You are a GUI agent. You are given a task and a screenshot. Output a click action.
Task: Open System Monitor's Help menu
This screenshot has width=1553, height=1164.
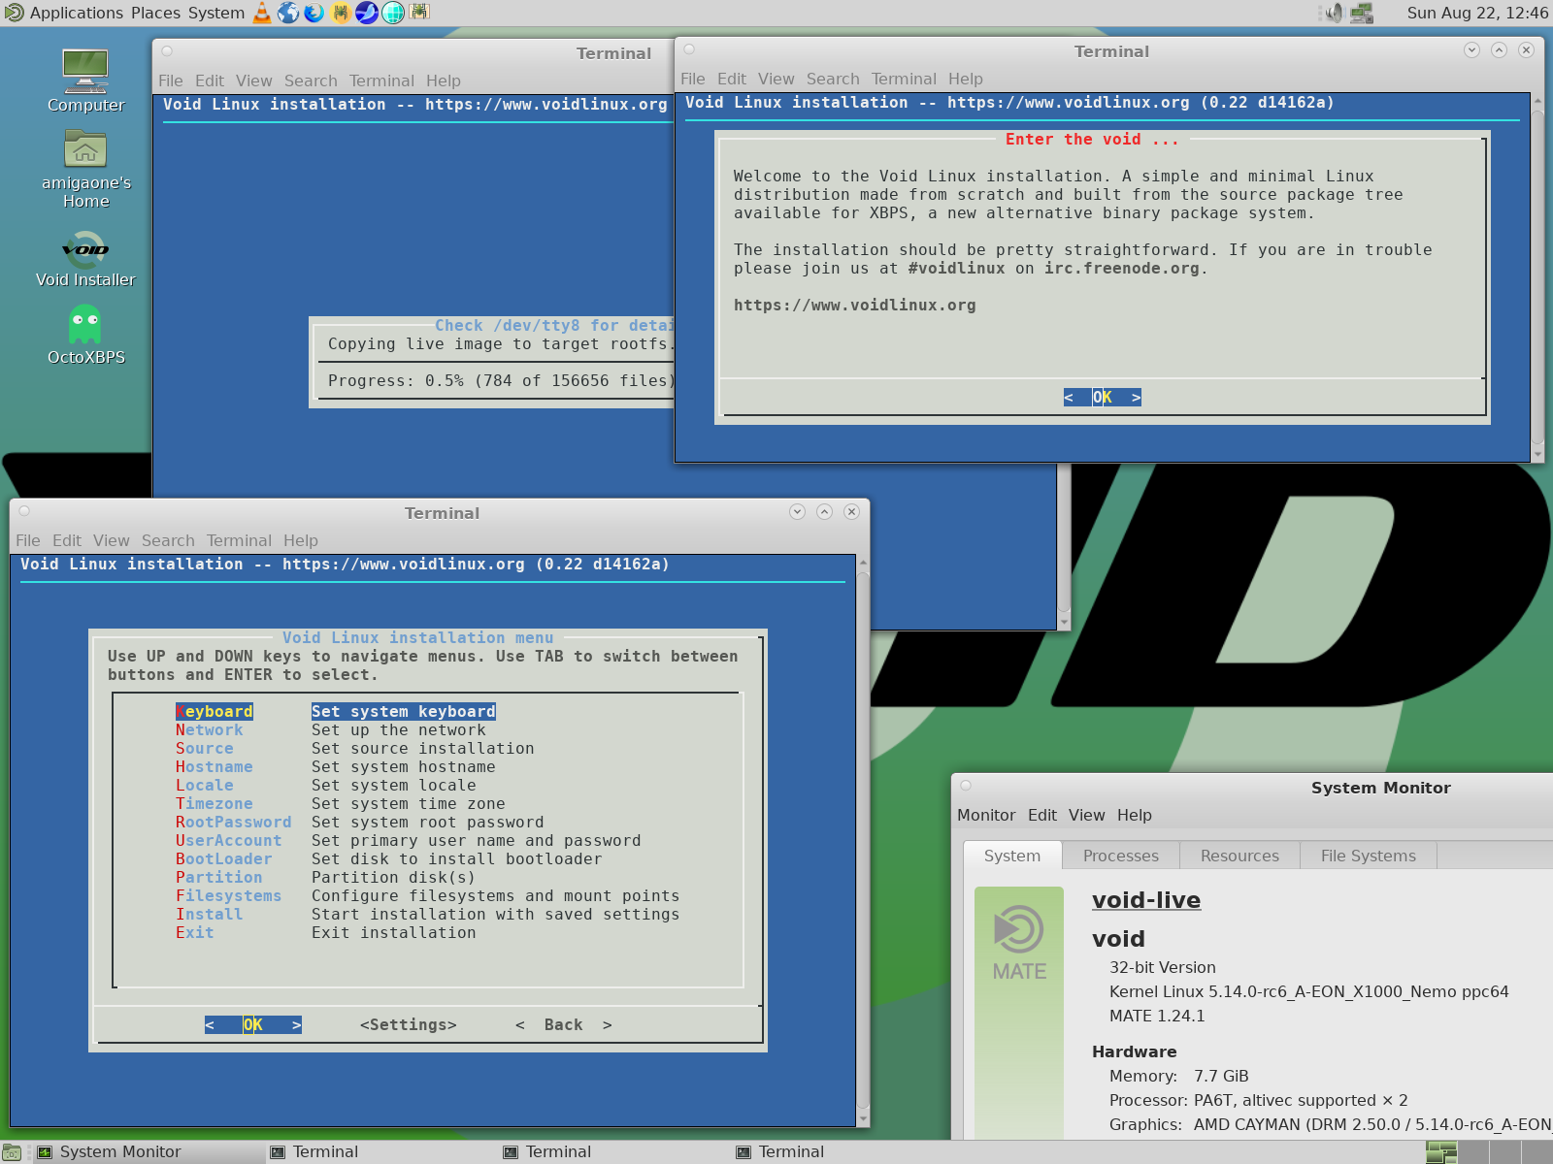(x=1135, y=815)
